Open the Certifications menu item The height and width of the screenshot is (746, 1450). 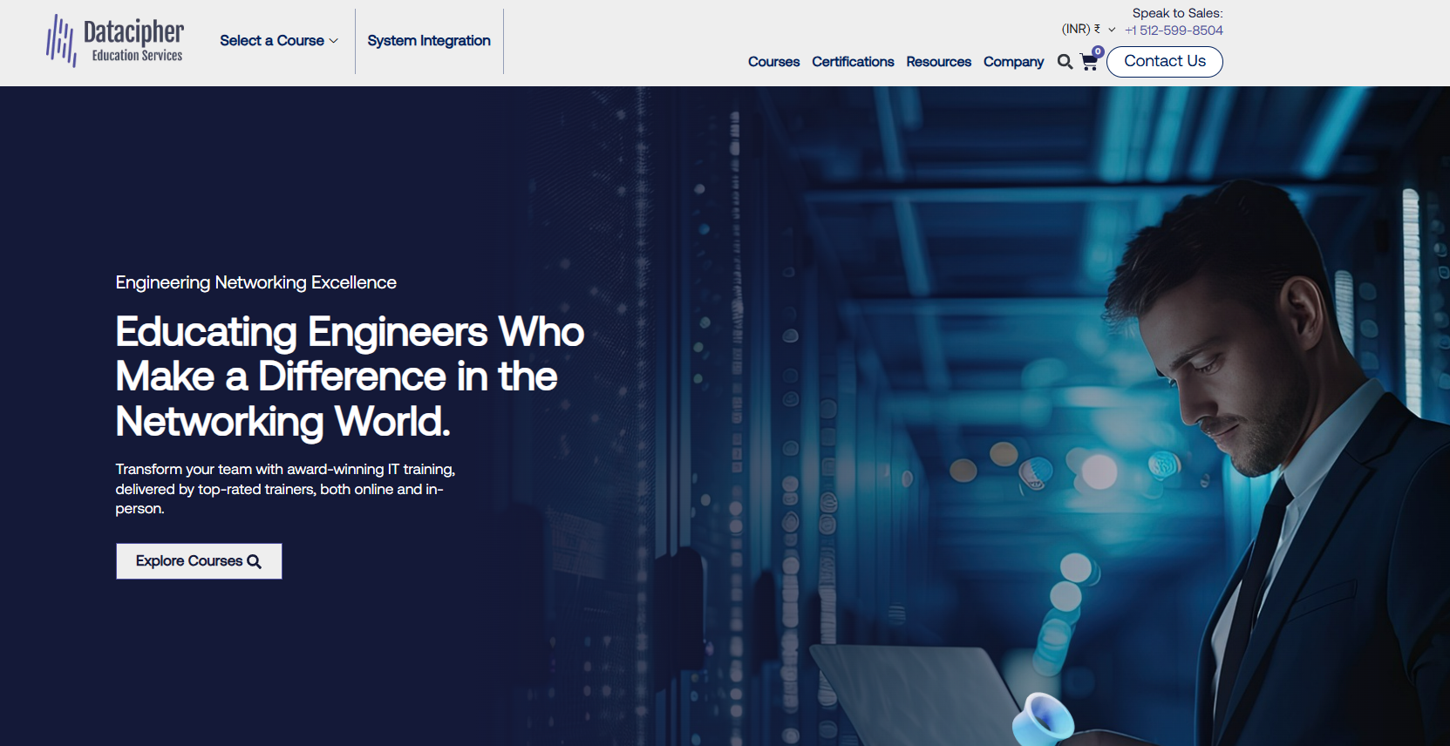coord(853,62)
